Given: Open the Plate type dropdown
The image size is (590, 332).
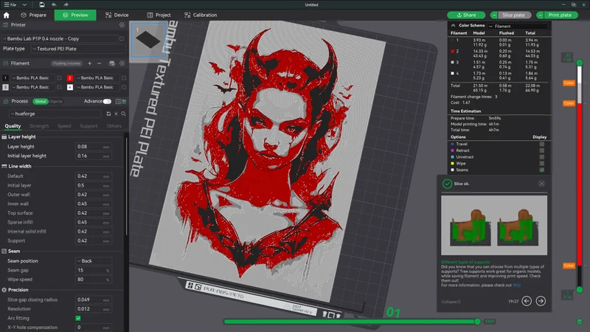Looking at the screenshot, I should 78,49.
